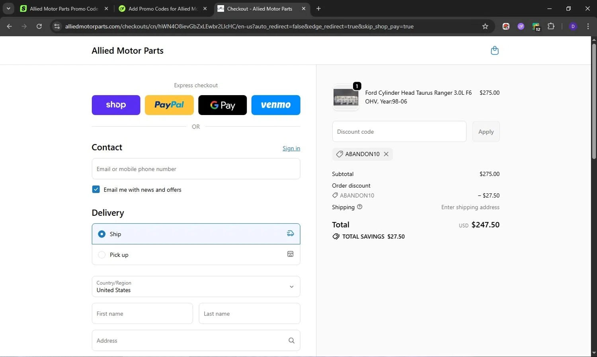Pay with Shop Pay button
597x357 pixels.
click(116, 105)
